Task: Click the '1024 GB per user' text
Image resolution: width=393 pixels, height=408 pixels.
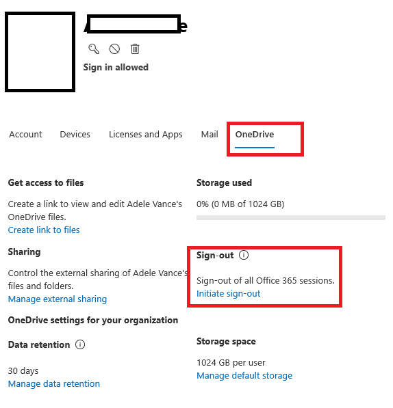Action: click(x=231, y=363)
